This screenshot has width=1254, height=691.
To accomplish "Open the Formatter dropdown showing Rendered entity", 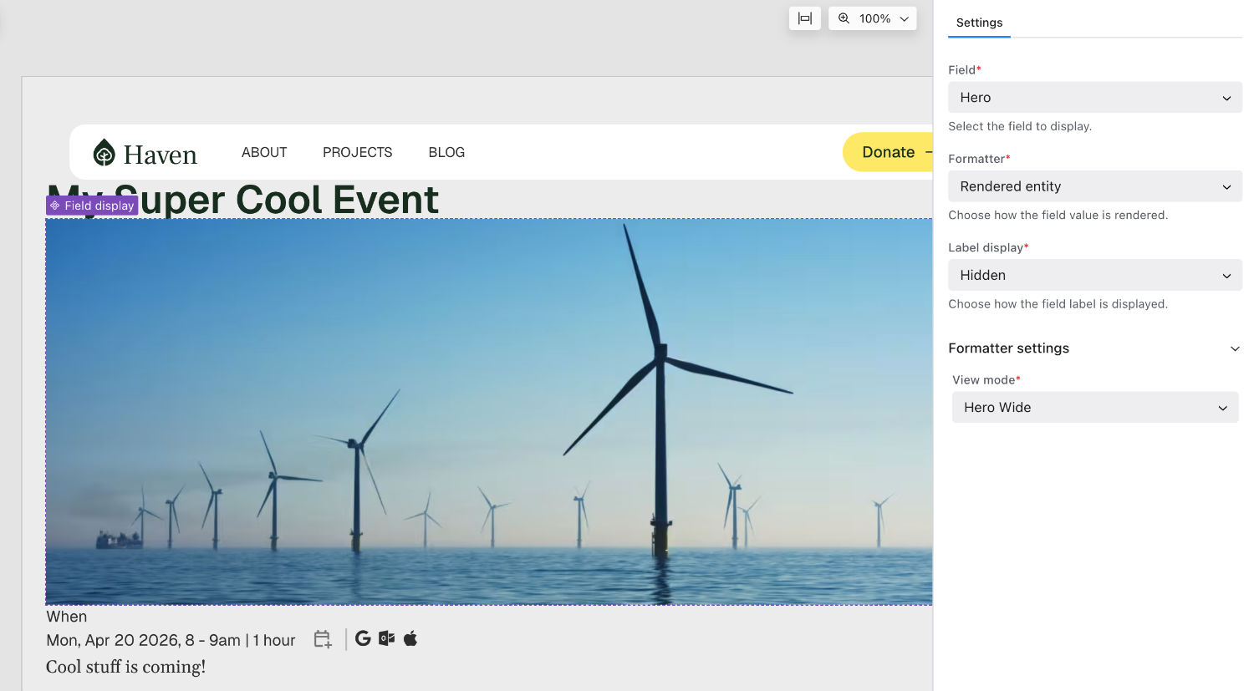I will pyautogui.click(x=1095, y=186).
